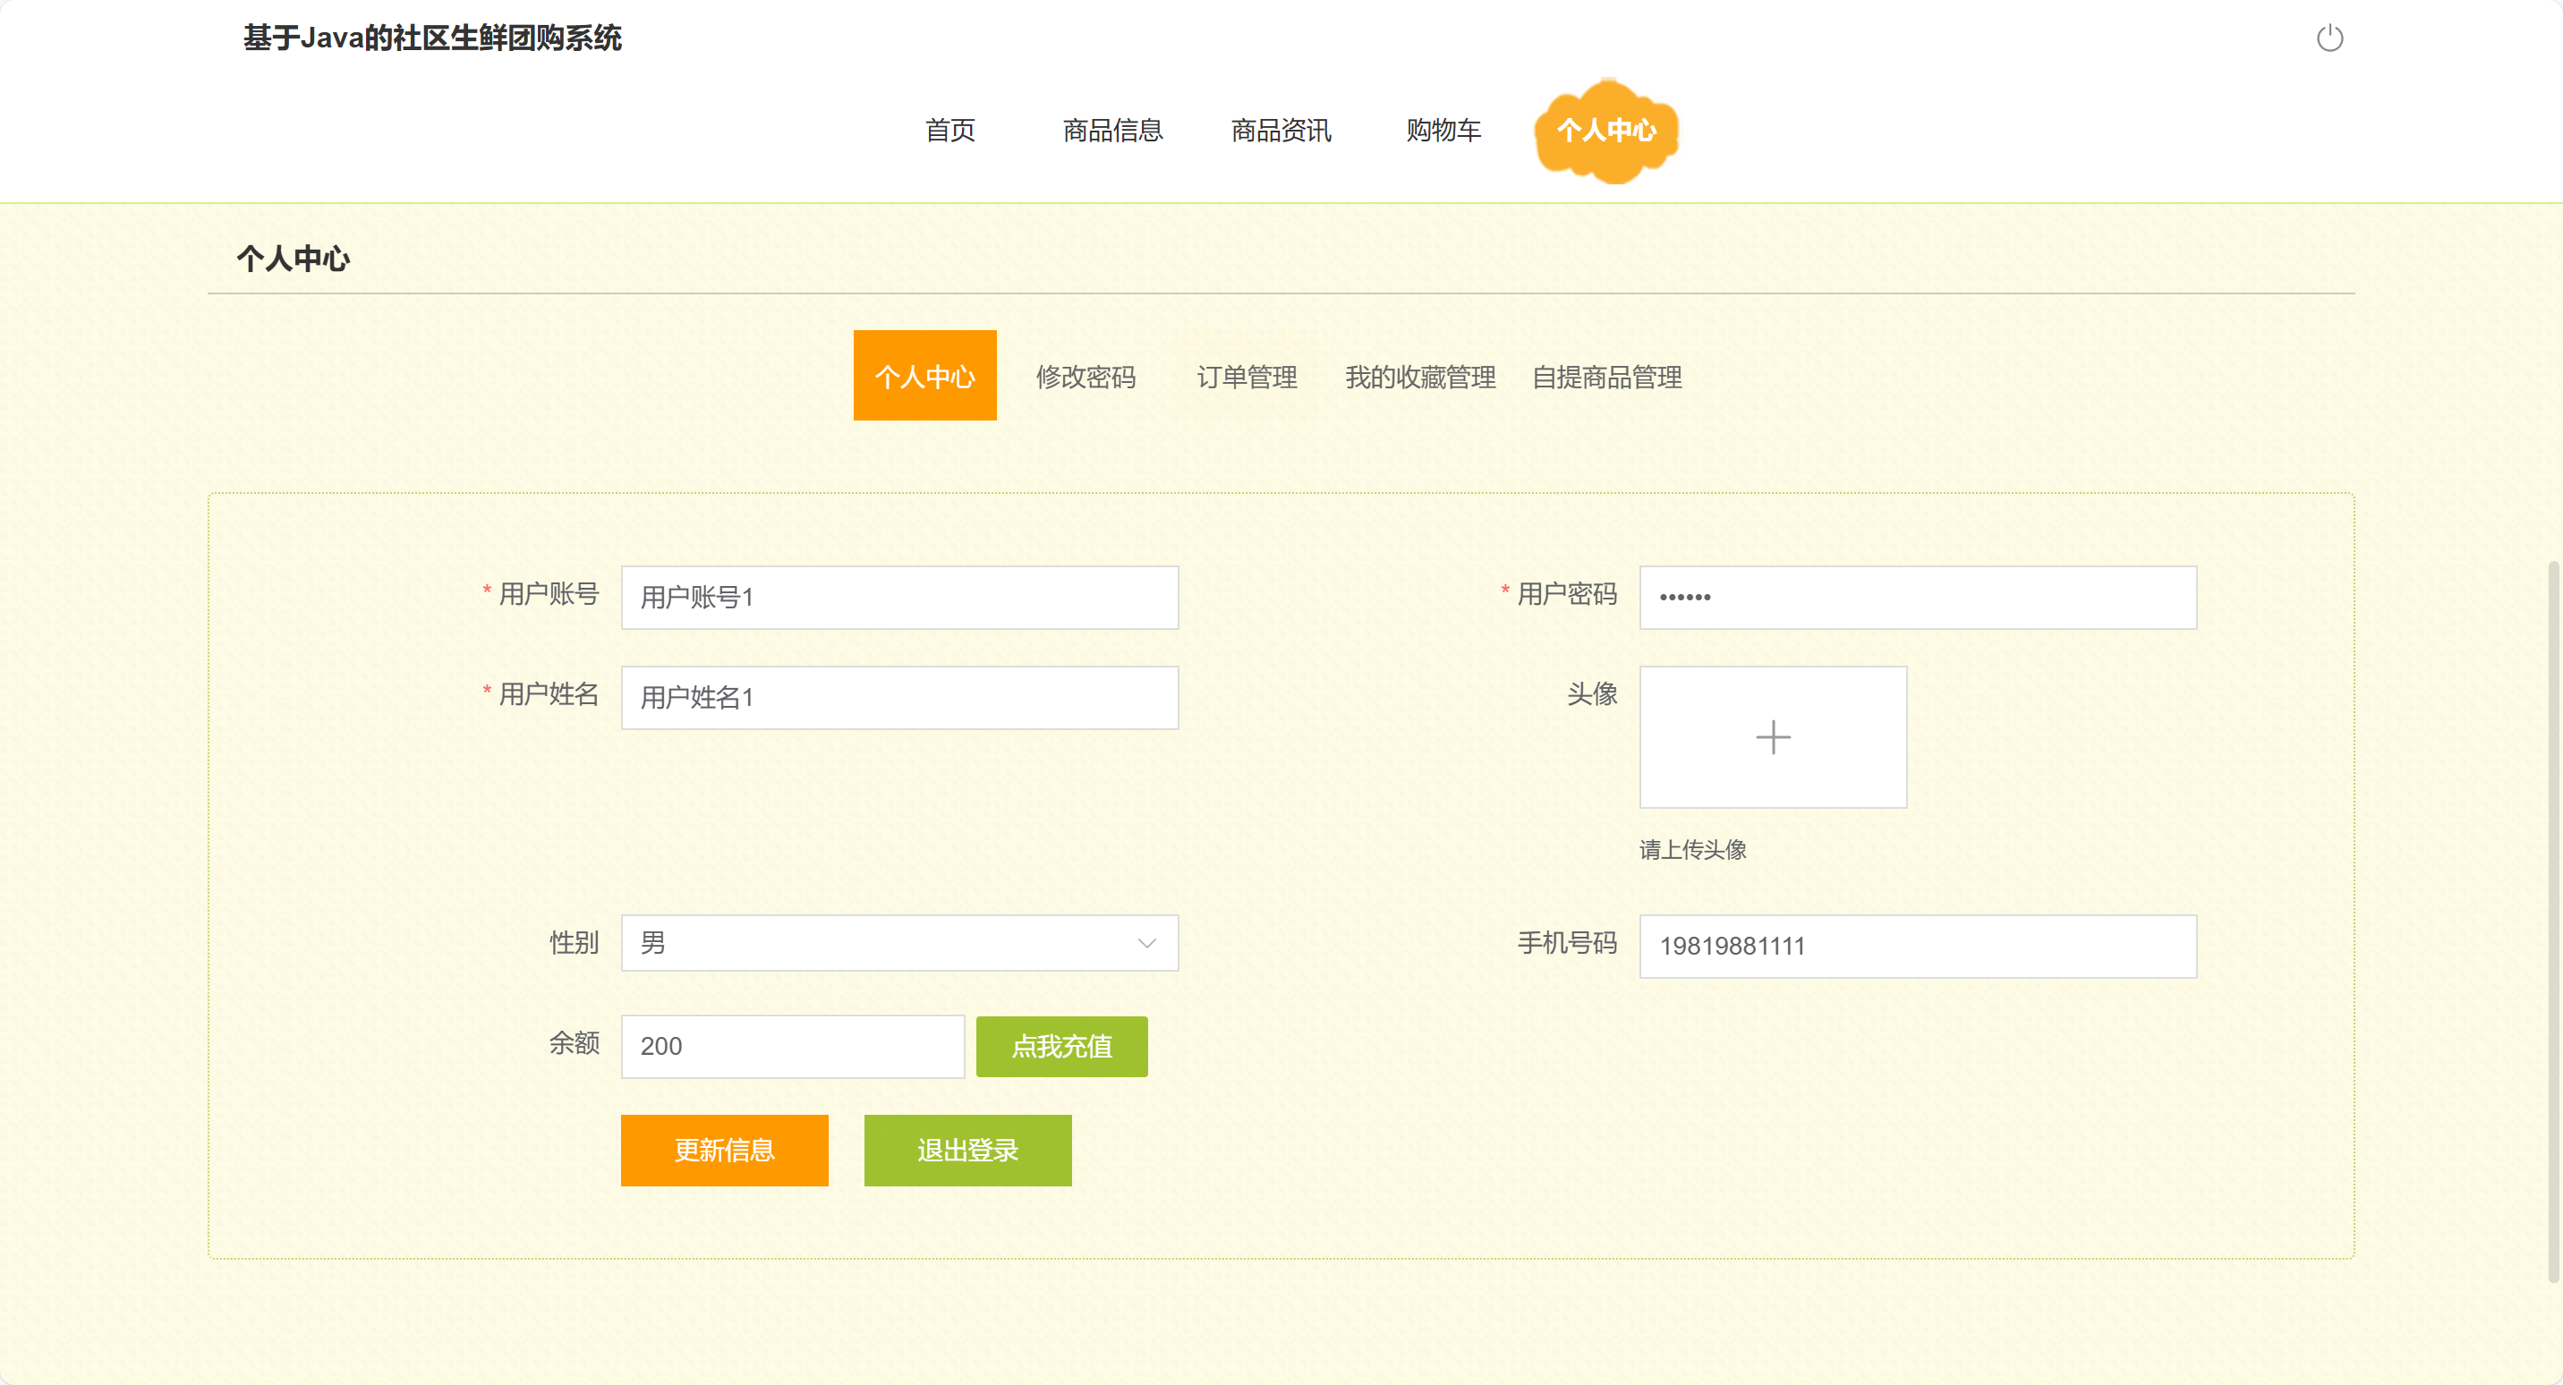The width and height of the screenshot is (2563, 1385).
Task: Open the 首页 nav item
Action: coord(949,131)
